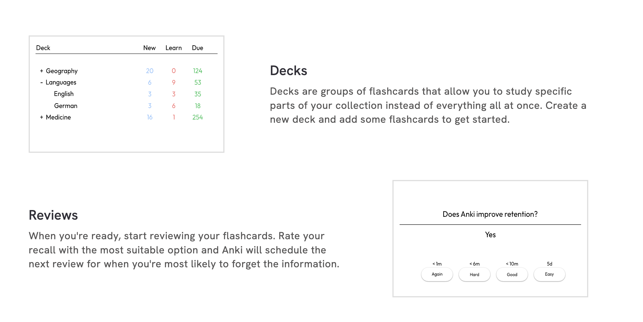Expand the Medicine deck plus sign
Screen dimensions: 643x322
click(41, 117)
